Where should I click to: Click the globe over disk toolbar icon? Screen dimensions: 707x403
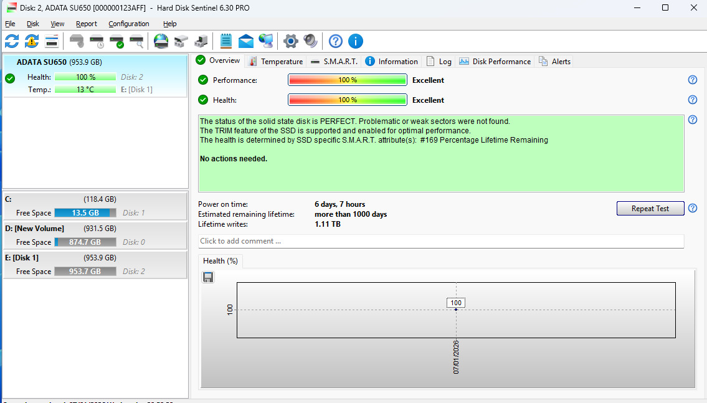(161, 42)
